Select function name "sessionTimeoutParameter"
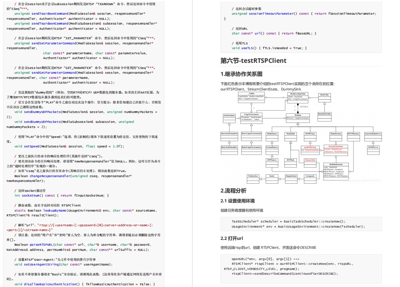This screenshot has height=287, width=400. (x=271, y=14)
